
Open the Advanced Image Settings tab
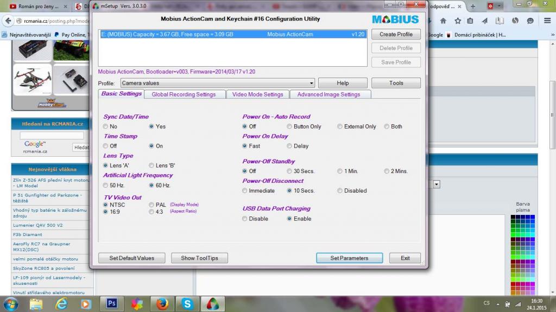(x=328, y=94)
